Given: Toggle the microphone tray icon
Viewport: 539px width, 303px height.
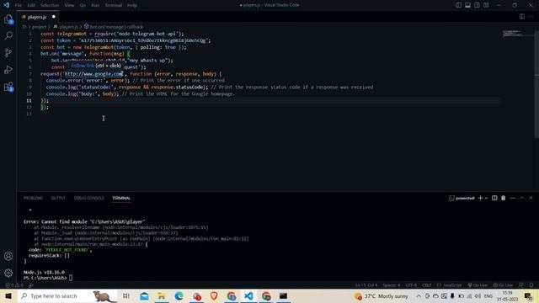Looking at the screenshot, I should tap(452, 295).
